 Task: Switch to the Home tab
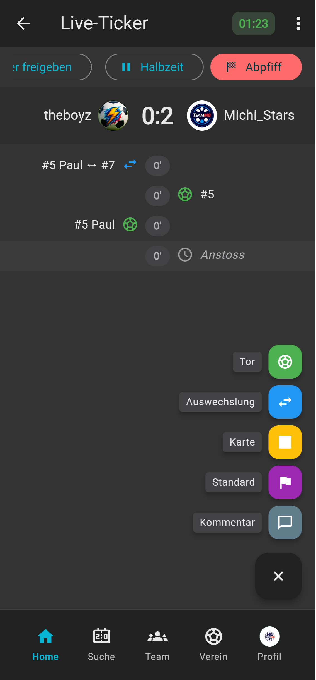point(45,636)
